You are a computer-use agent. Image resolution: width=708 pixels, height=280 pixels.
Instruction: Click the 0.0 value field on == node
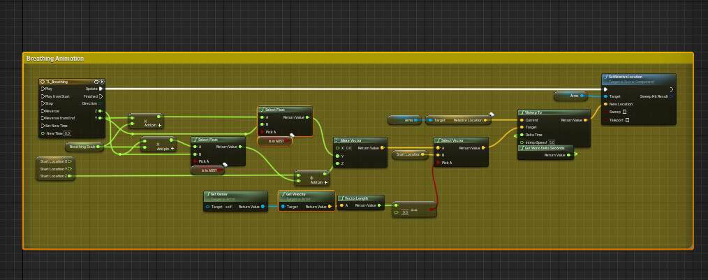coord(405,212)
